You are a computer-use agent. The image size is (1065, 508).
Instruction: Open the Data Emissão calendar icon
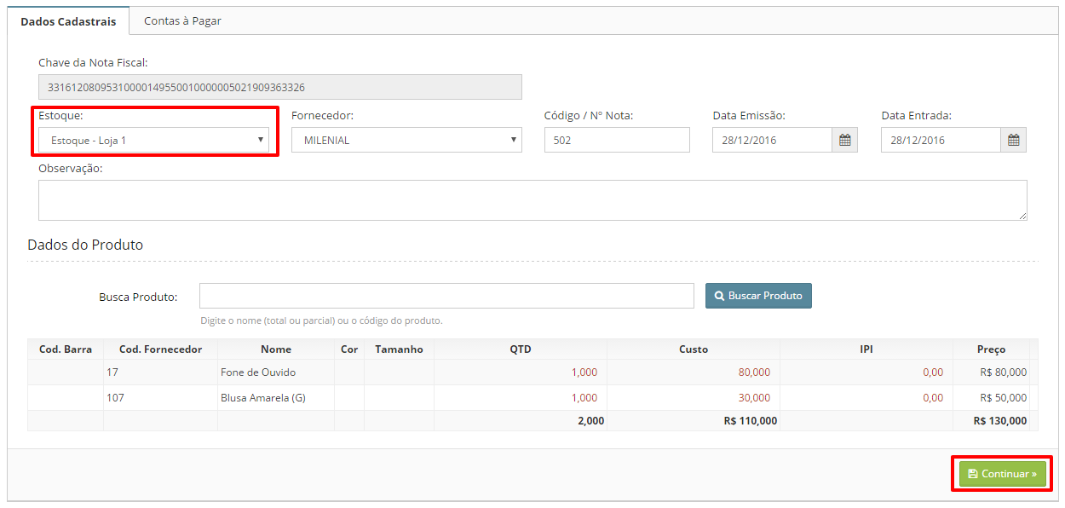coord(844,141)
